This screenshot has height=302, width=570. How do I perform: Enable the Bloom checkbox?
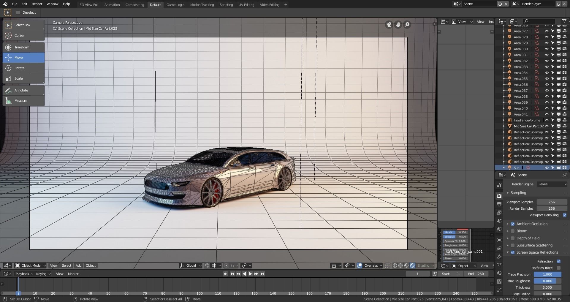pos(513,231)
